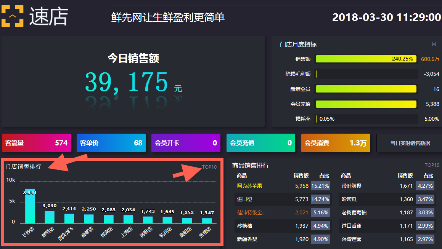This screenshot has height=249, width=442.
Task: Click the 佳沛特级金 product name
Action: (251, 212)
